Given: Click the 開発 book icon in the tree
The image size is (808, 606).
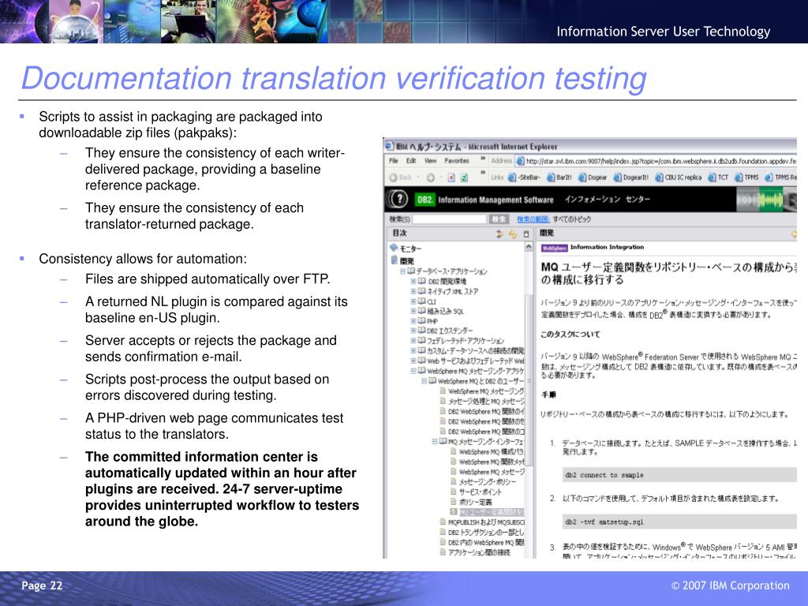Looking at the screenshot, I should [394, 260].
